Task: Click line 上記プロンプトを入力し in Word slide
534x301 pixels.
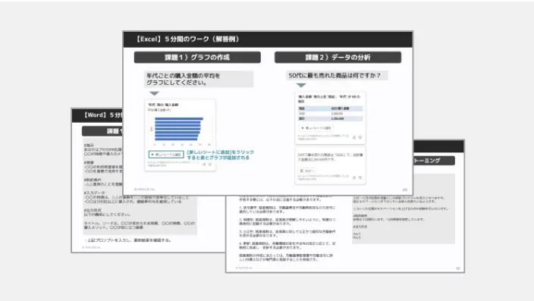Action: 127,240
